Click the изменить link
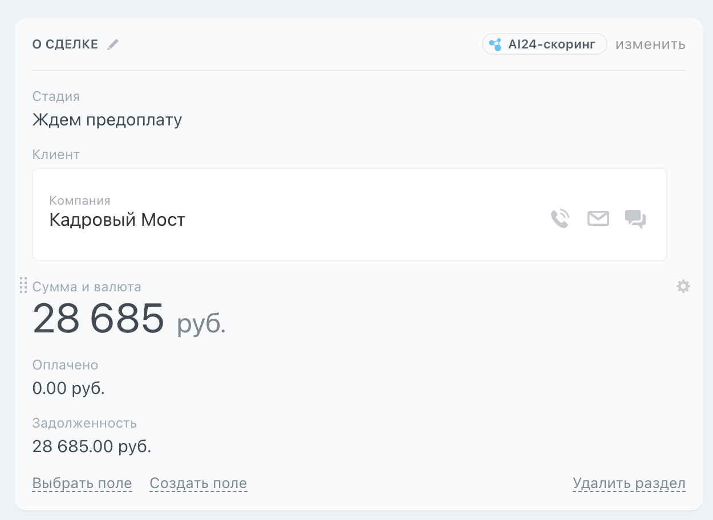The width and height of the screenshot is (713, 520). point(650,44)
